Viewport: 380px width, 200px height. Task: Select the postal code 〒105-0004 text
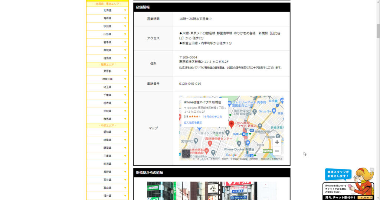(x=188, y=58)
